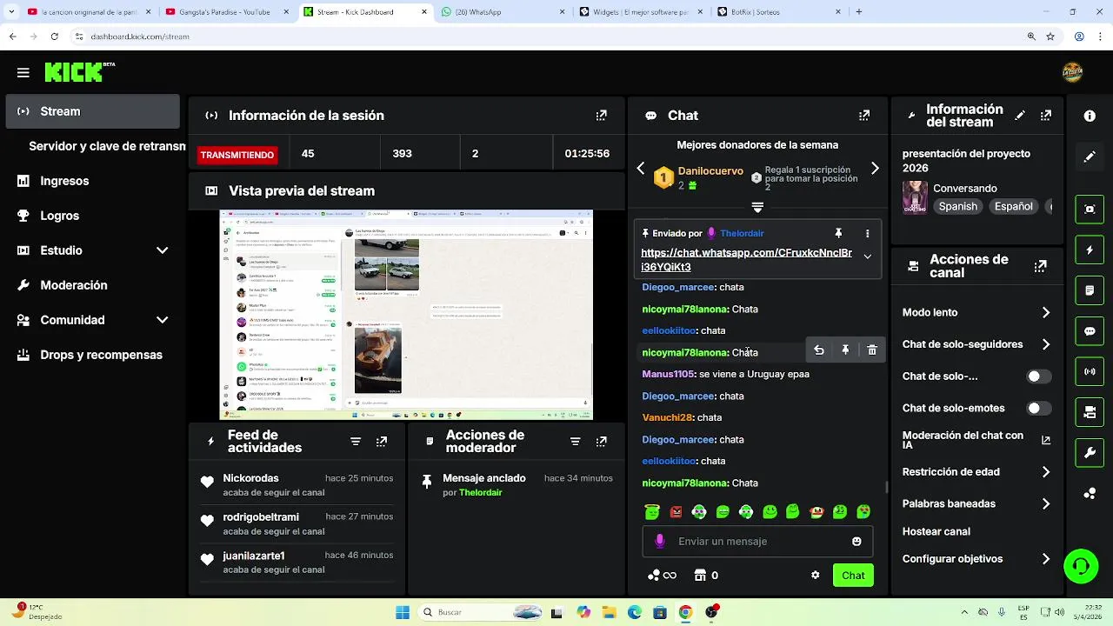Image resolution: width=1113 pixels, height=626 pixels.
Task: Pop out the Chat panel
Action: [x=864, y=116]
